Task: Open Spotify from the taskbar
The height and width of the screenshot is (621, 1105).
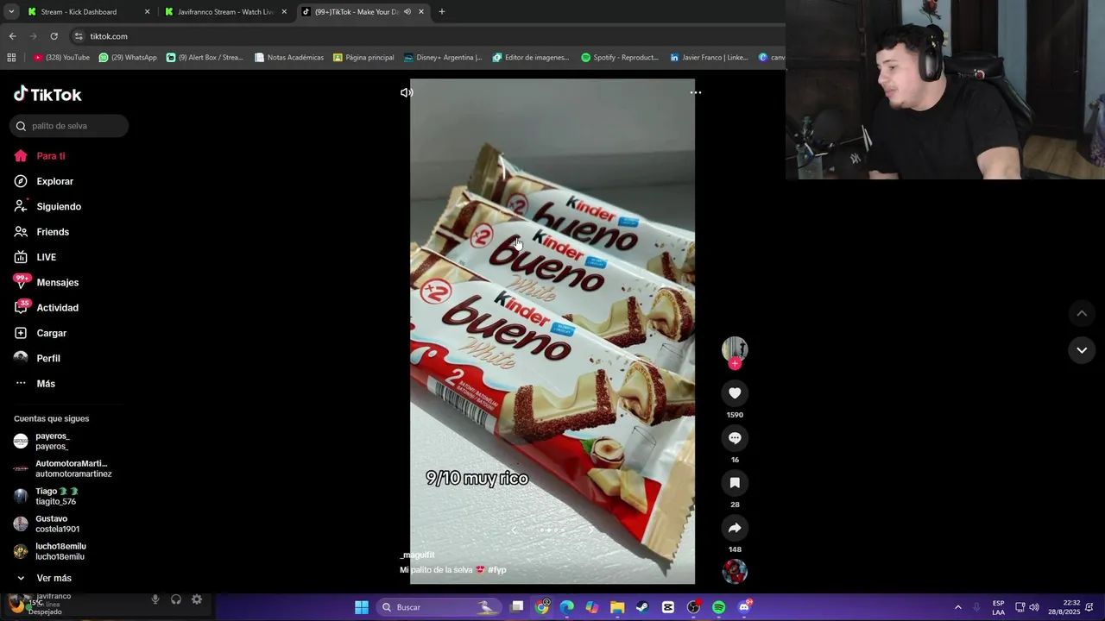Action: tap(719, 607)
